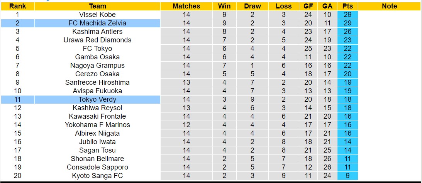Click the GF column header
The width and height of the screenshot is (422, 183).
(308, 6)
